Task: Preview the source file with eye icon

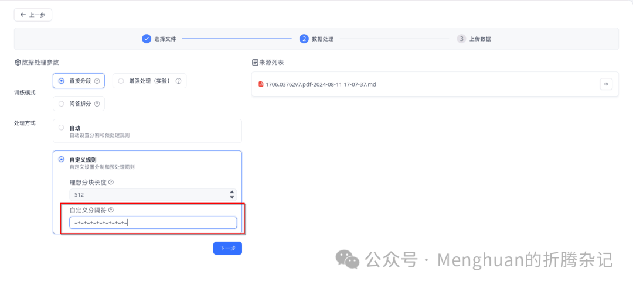Action: point(606,84)
